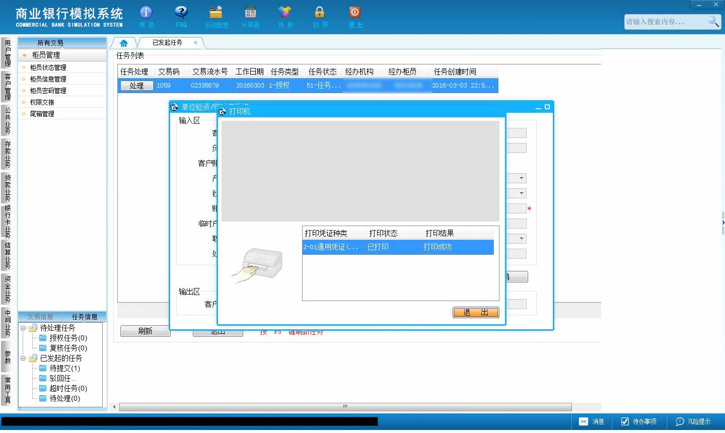Click the 打印状态 column header
This screenshot has width=725, height=433.
click(x=394, y=233)
